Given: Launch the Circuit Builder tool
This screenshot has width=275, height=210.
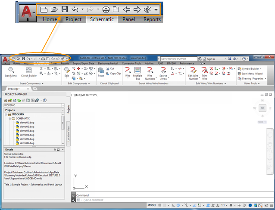Looking at the screenshot, I should pyautogui.click(x=28, y=72).
